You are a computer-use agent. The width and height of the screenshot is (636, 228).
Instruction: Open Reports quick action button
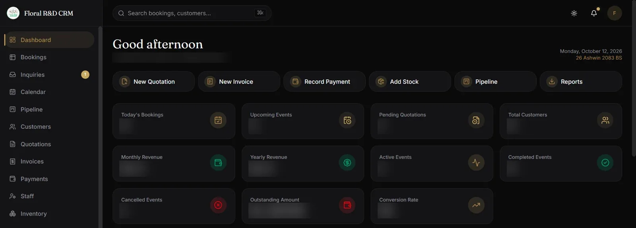pos(581,81)
